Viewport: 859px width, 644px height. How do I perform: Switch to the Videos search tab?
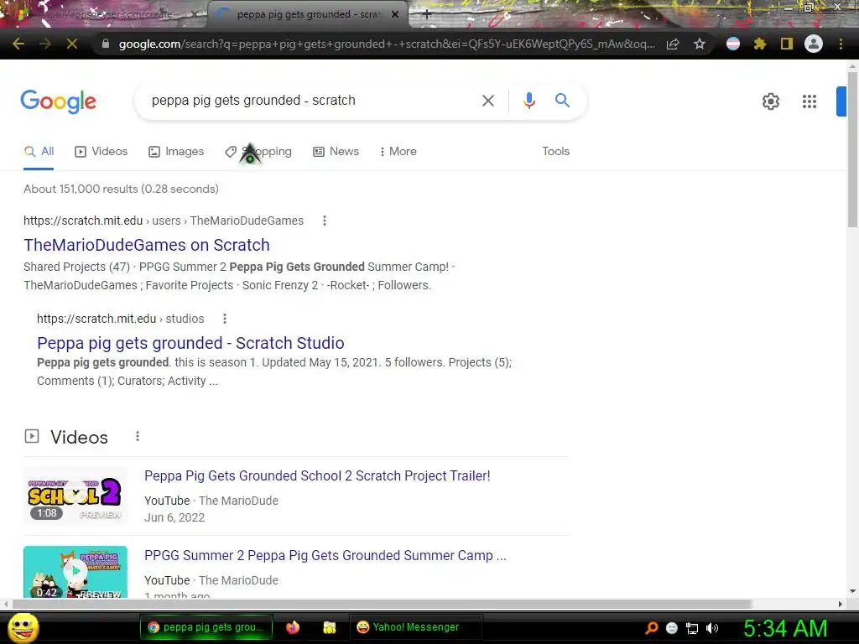(x=101, y=152)
